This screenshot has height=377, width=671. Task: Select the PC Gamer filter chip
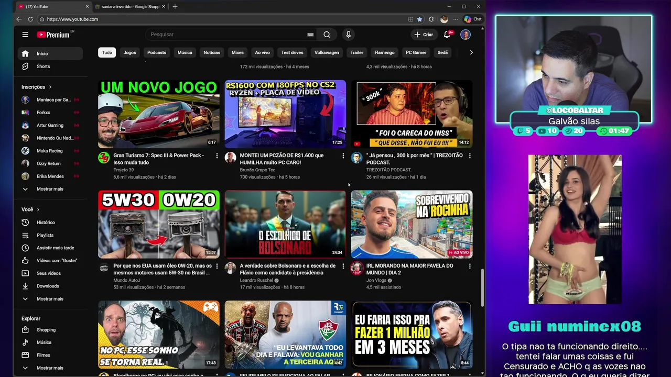tap(416, 52)
